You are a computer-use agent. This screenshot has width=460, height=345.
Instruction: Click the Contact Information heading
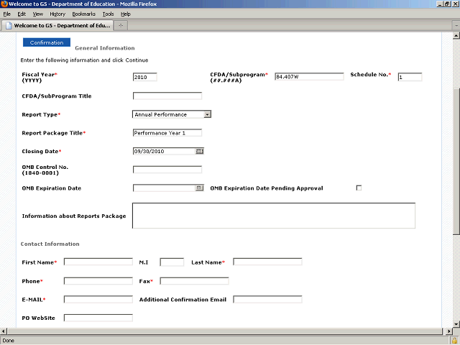click(x=50, y=244)
